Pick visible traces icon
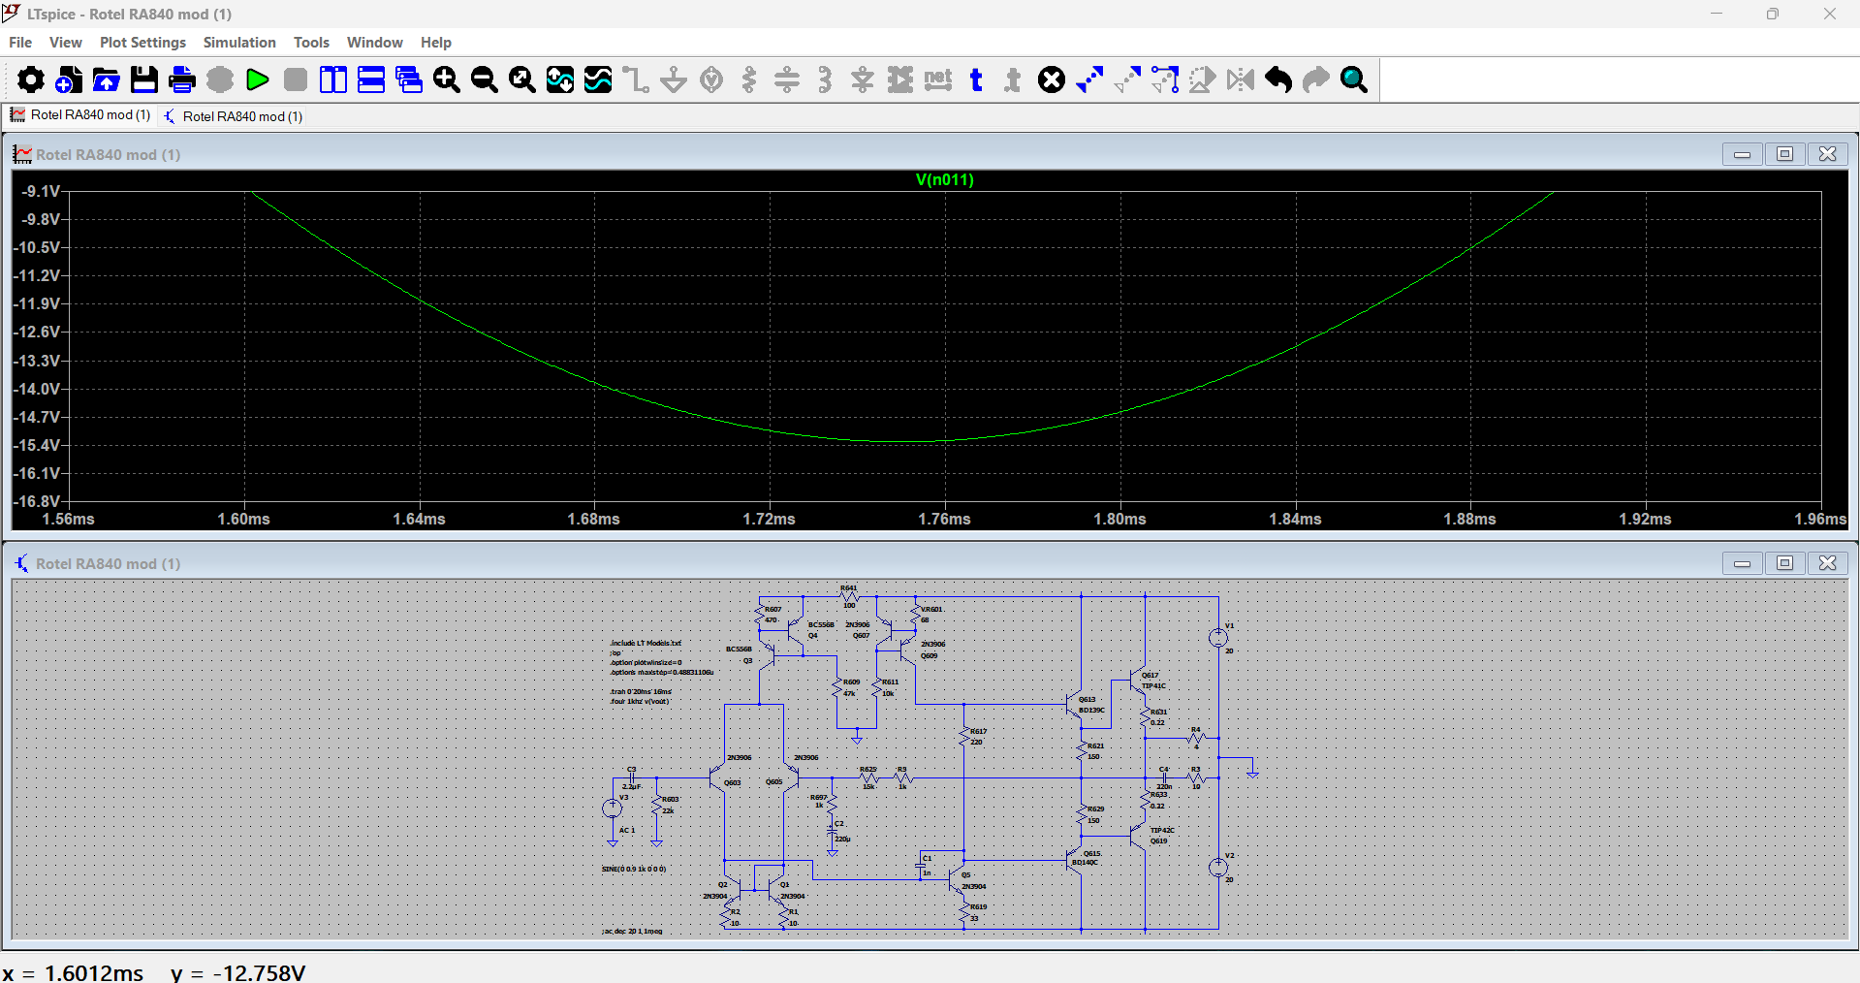 coord(597,79)
